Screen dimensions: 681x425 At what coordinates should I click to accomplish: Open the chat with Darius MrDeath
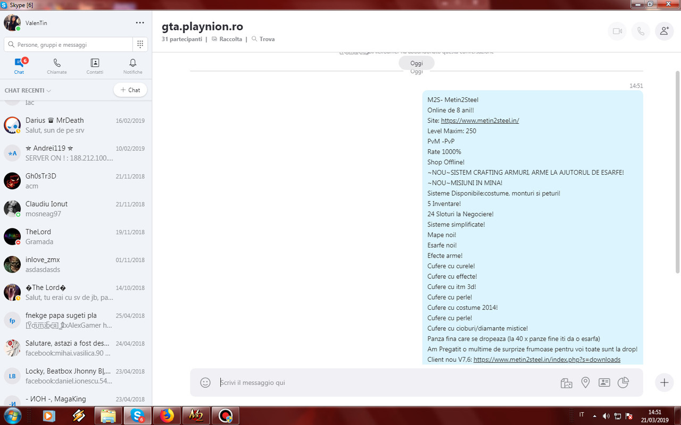[x=76, y=125]
